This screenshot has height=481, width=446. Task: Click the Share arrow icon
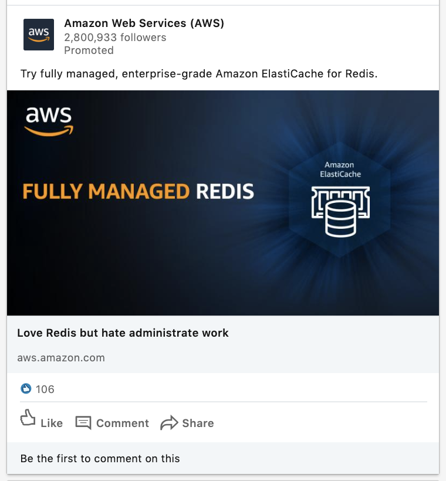(x=170, y=421)
